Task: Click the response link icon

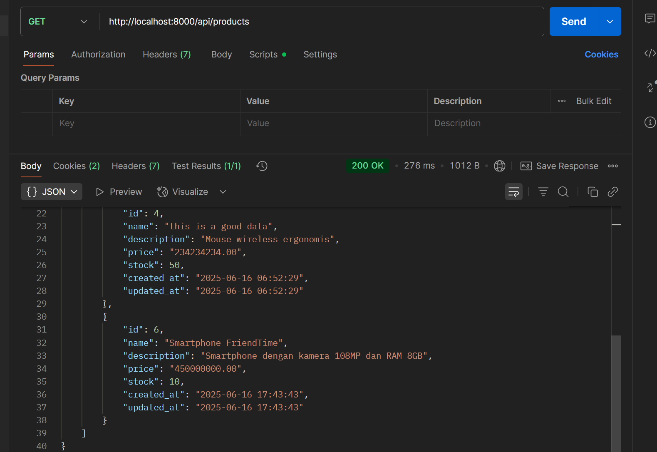Action: pos(612,192)
